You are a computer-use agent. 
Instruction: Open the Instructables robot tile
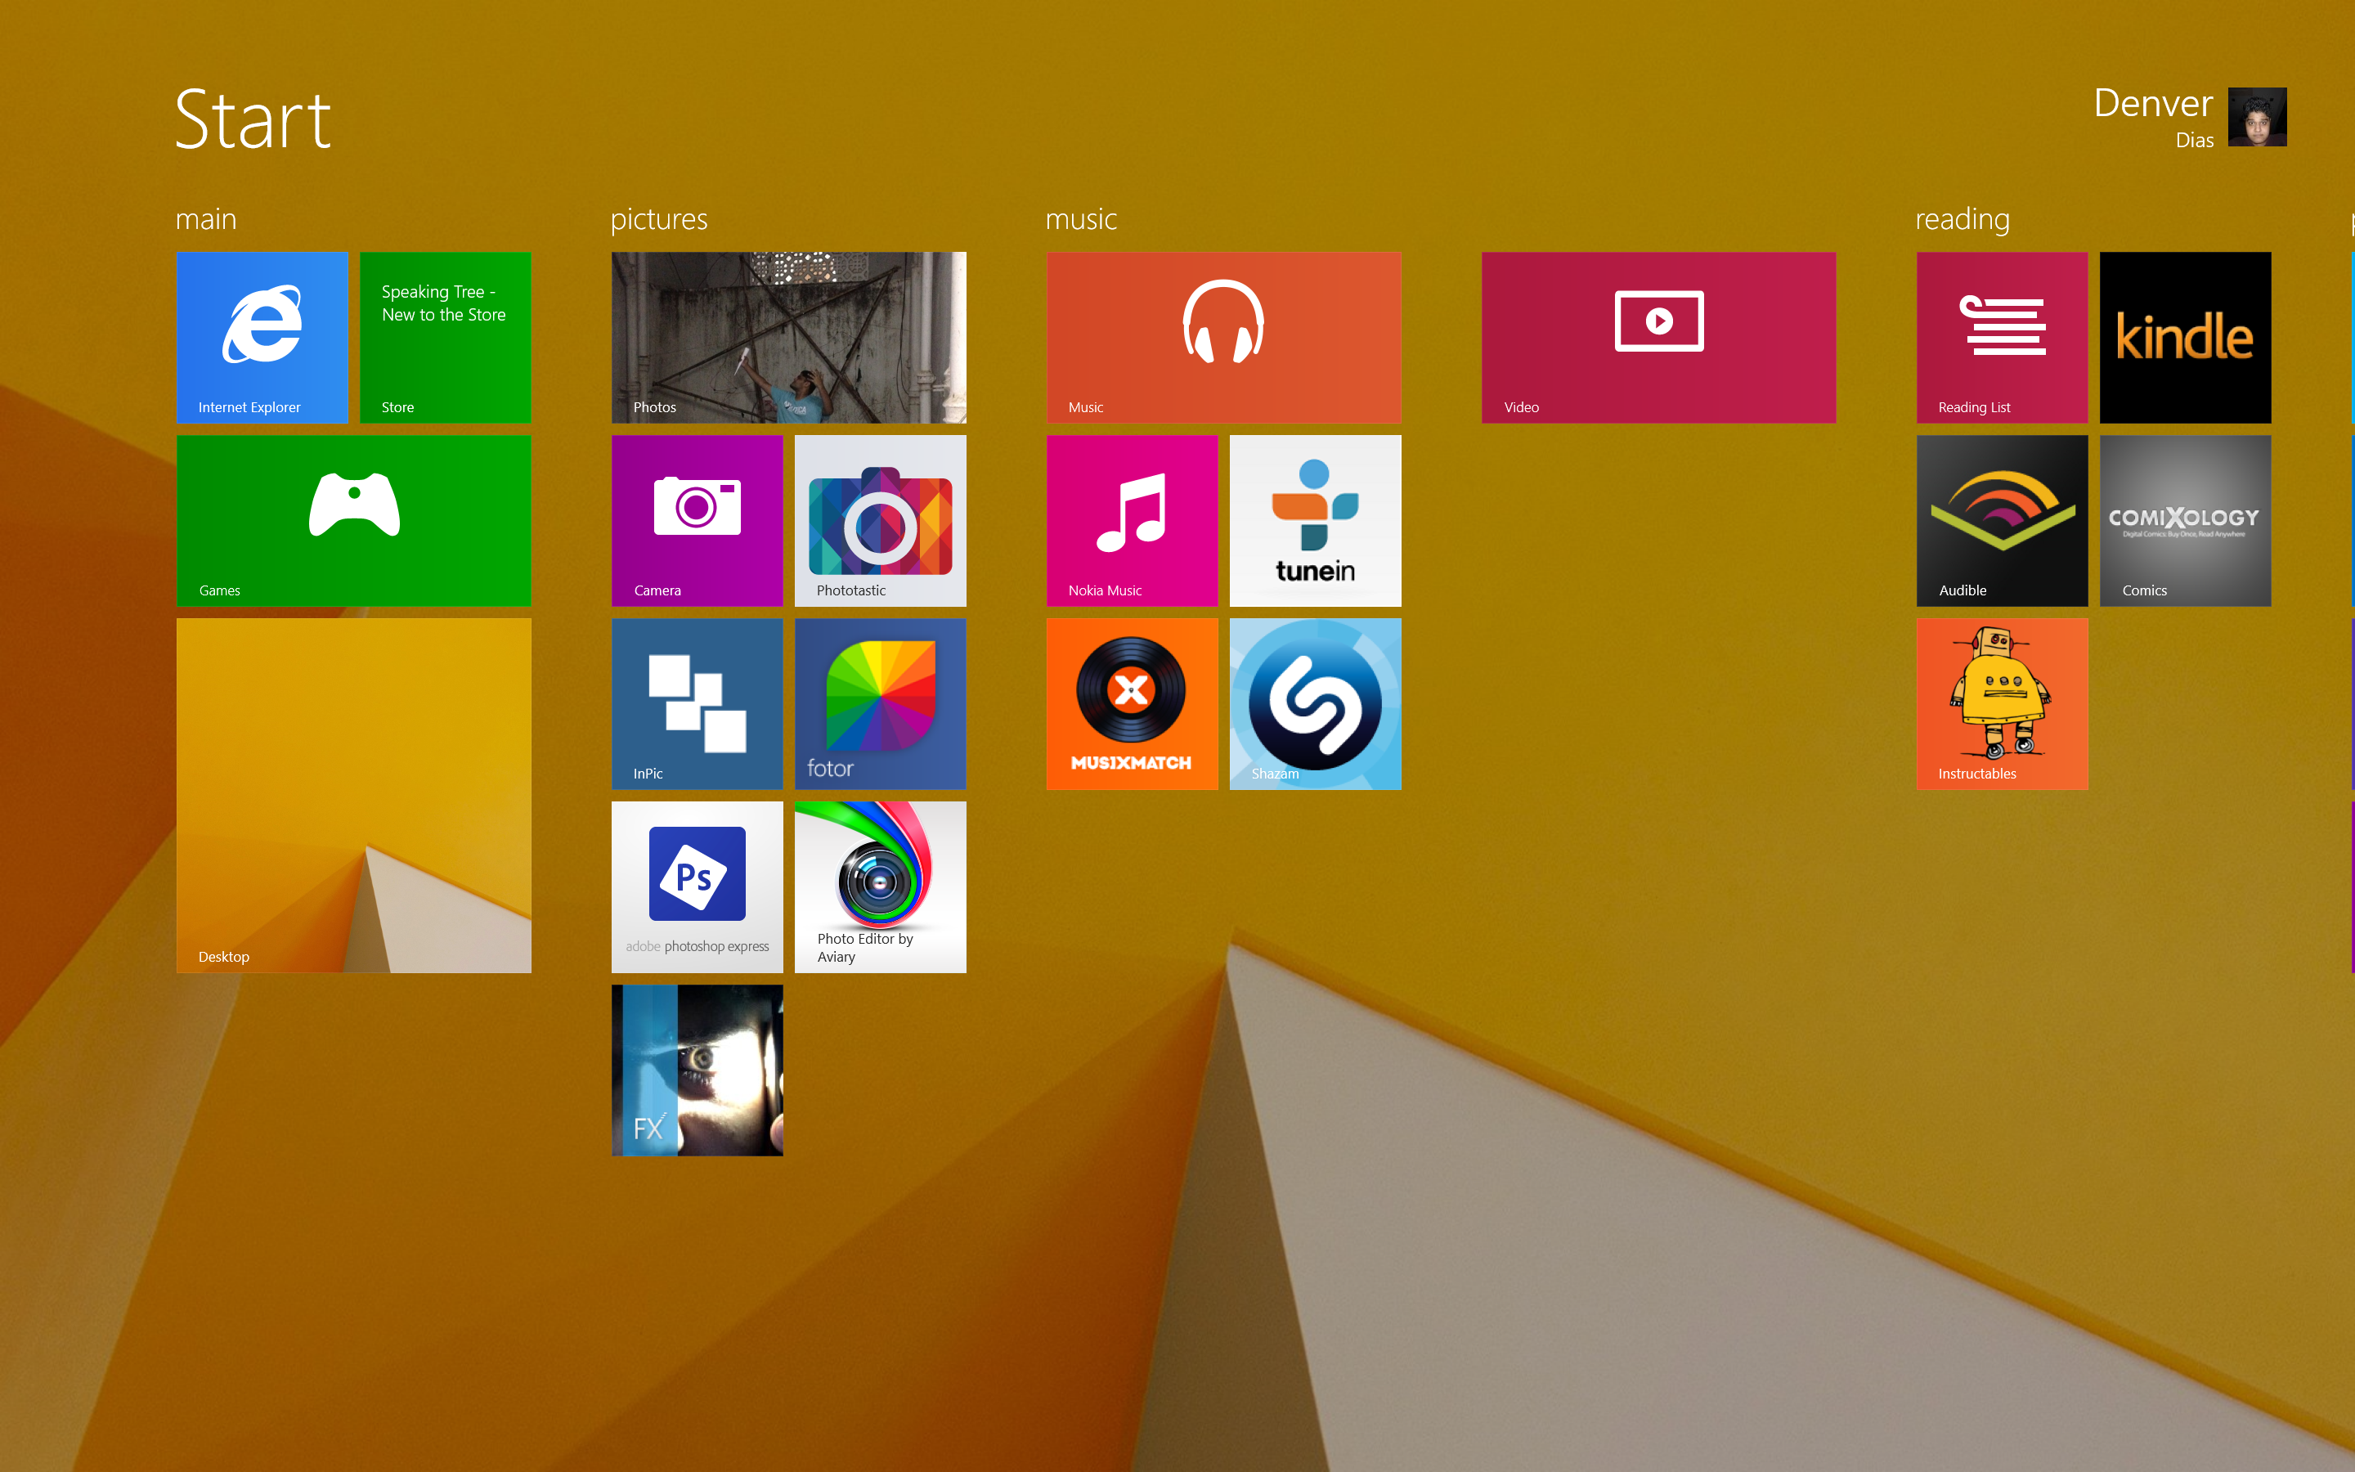coord(2002,704)
